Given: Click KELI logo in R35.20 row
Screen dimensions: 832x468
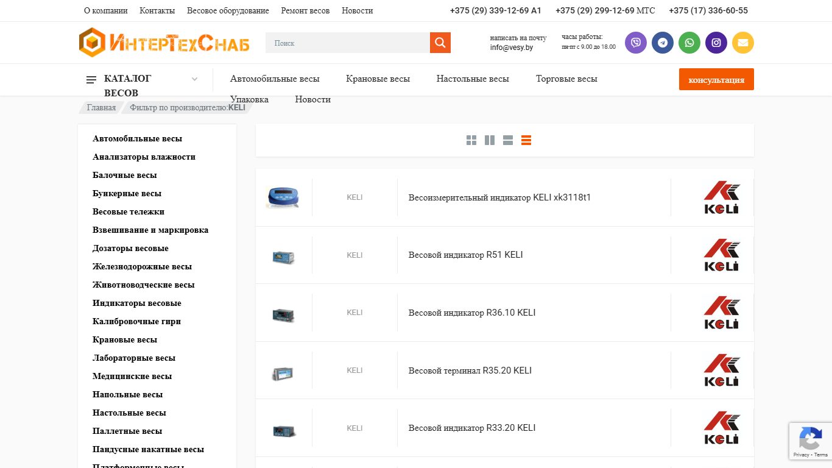Looking at the screenshot, I should pos(722,370).
